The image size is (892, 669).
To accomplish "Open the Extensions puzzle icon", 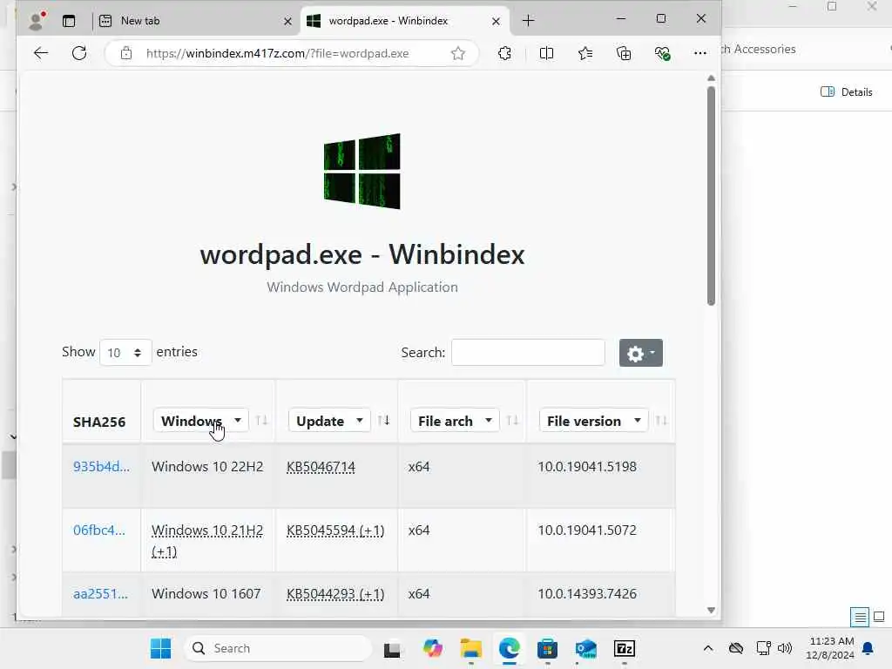I will click(x=504, y=53).
